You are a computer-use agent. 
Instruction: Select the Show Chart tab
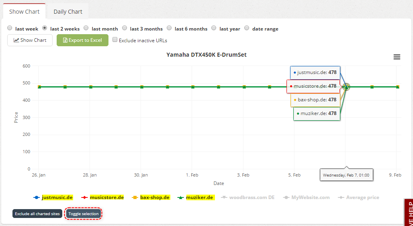click(24, 12)
